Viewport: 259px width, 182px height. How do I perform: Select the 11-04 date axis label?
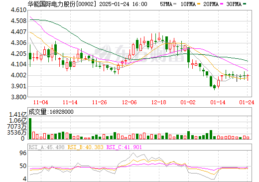[x=40, y=102]
